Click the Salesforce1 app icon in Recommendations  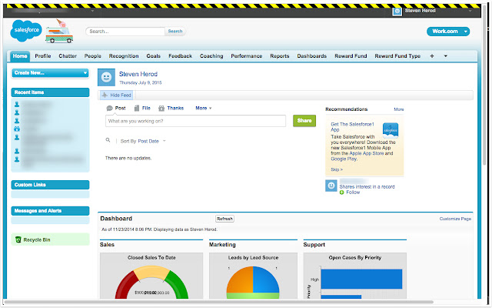[x=390, y=129]
